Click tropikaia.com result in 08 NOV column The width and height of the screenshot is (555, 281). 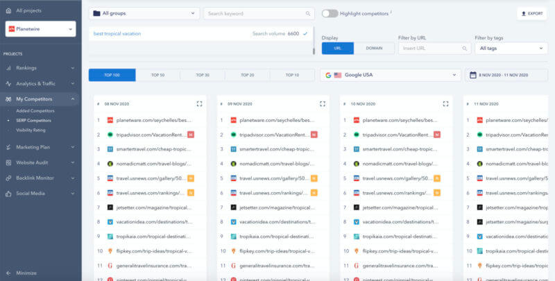coord(153,237)
